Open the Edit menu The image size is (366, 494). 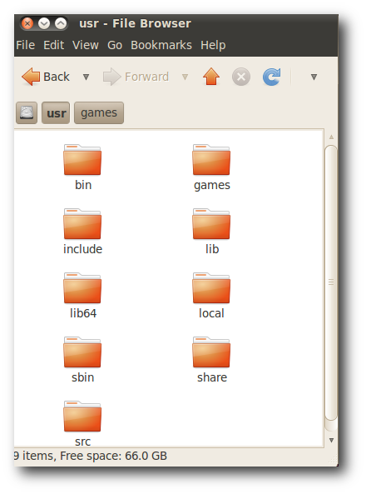54,45
